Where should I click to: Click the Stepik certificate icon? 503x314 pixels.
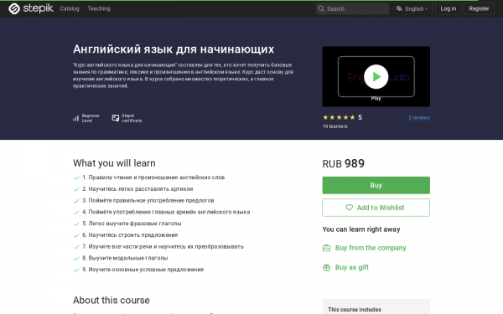116,118
